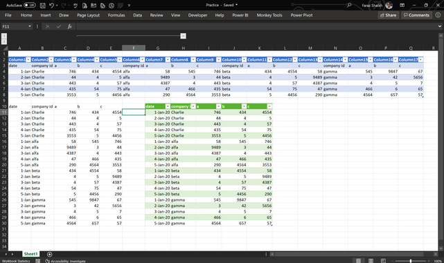Open the green table column b filter dropdown
The width and height of the screenshot is (444, 263).
(244, 106)
